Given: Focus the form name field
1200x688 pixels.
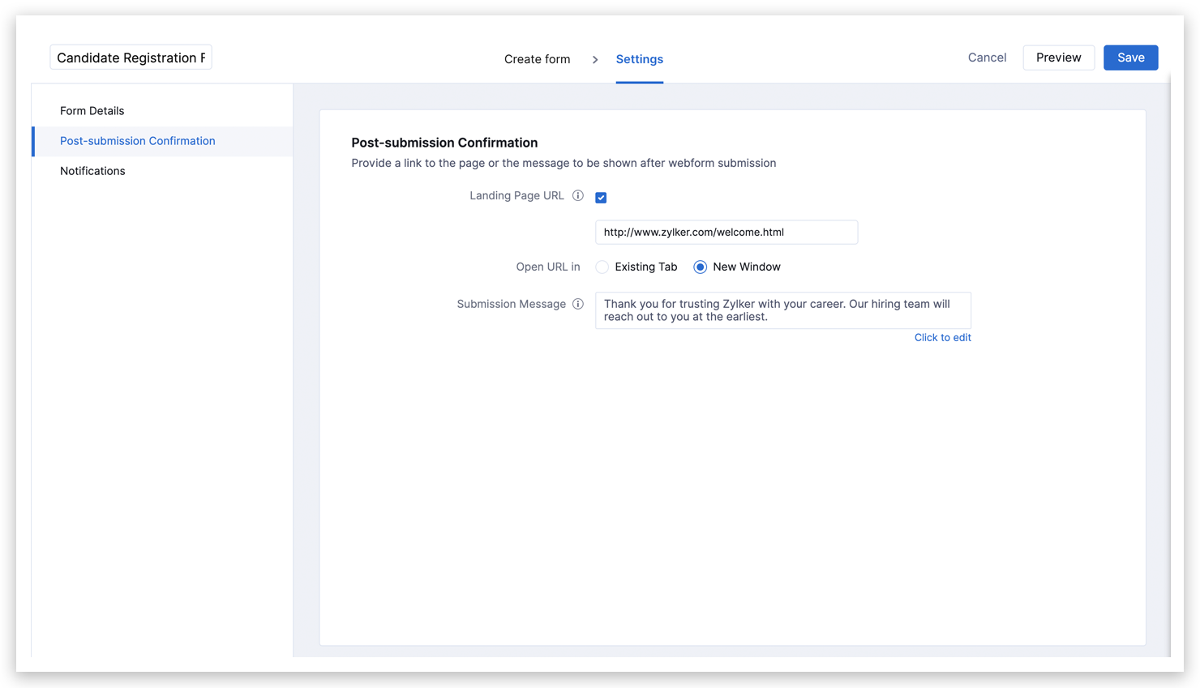Looking at the screenshot, I should tap(131, 58).
